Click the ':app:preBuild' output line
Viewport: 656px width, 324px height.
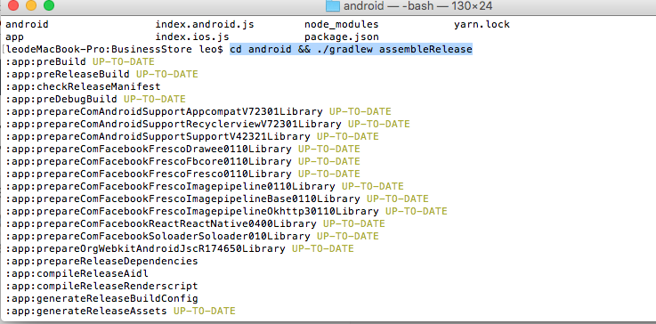80,62
